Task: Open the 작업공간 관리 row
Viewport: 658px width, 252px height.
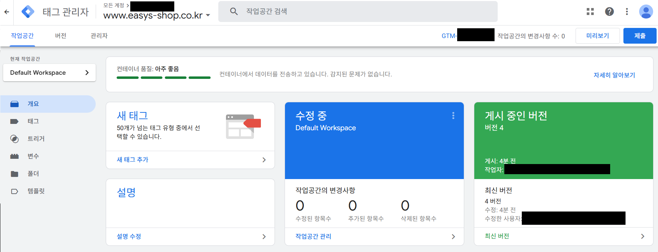Action: point(374,237)
